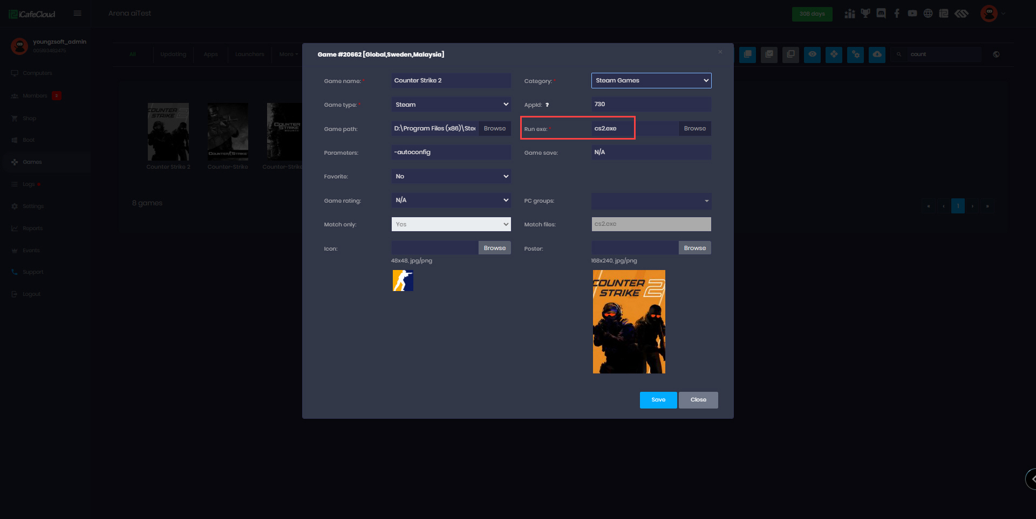
Task: Switch to the Launchers tab
Action: [249, 54]
